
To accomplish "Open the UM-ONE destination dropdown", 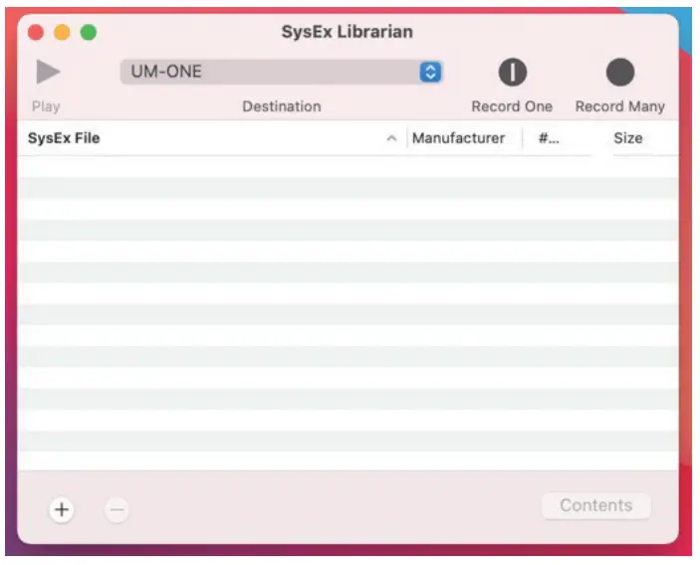I will pos(282,72).
